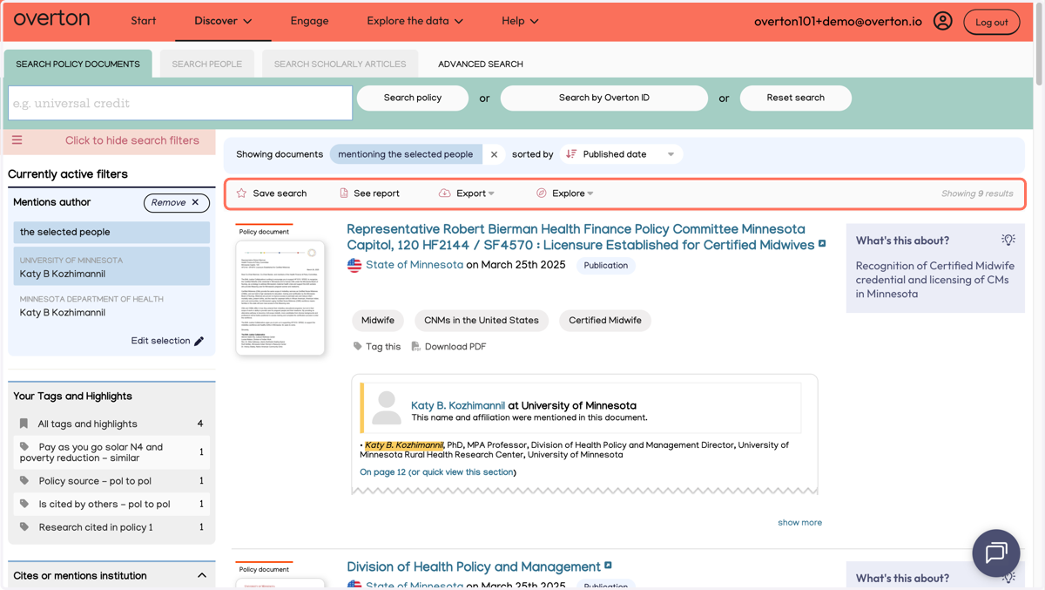This screenshot has width=1045, height=590.
Task: Open the Discover dropdown menu
Action: [223, 21]
